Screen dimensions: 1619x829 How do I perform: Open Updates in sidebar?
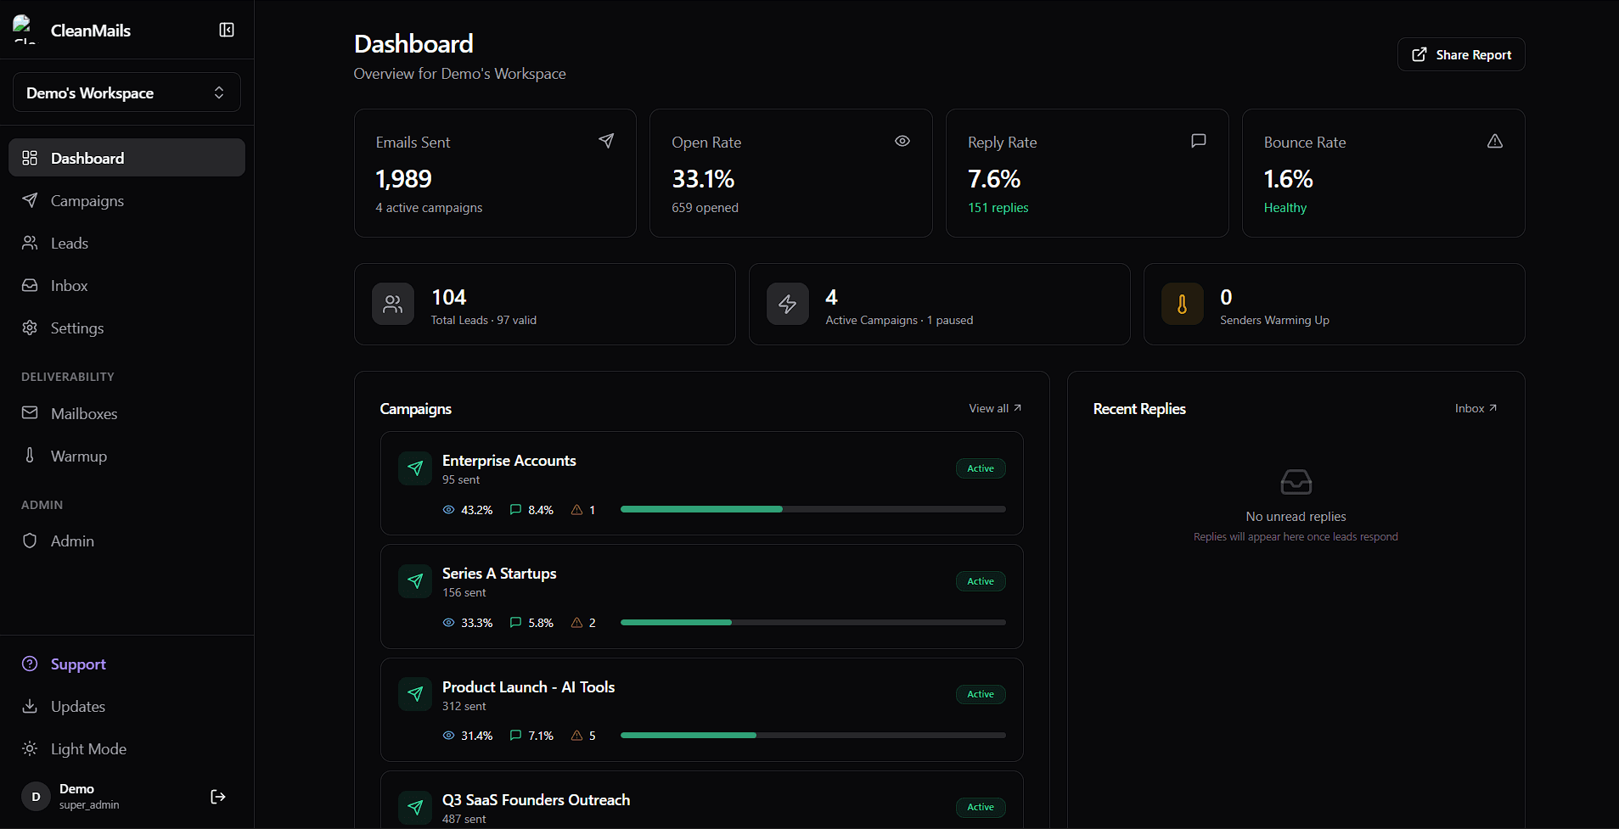126,706
